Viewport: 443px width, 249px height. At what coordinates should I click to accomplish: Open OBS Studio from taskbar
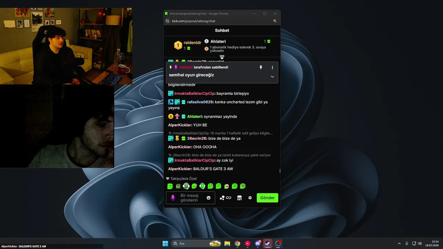coord(278,243)
